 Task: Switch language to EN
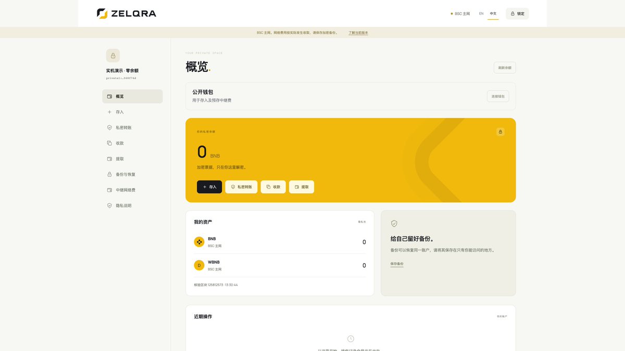pos(481,14)
